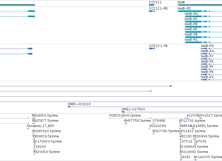Click the EK143255.5prime EST label
The width and height of the screenshot is (222, 161).
pyautogui.click(x=208, y=157)
